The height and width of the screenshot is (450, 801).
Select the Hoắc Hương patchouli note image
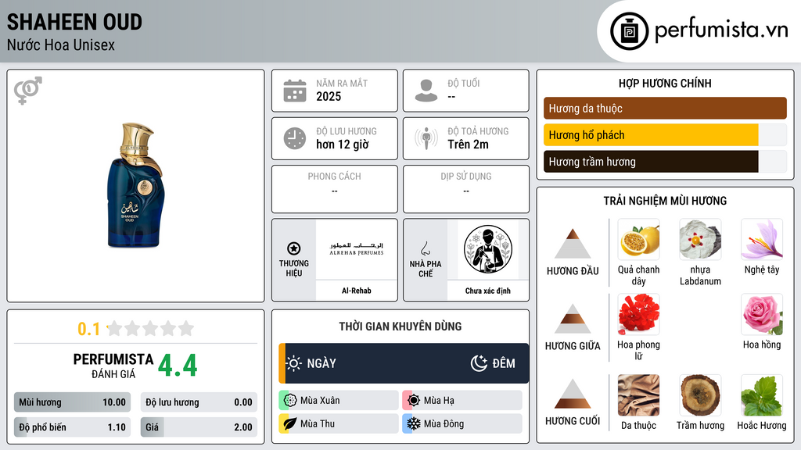(762, 395)
